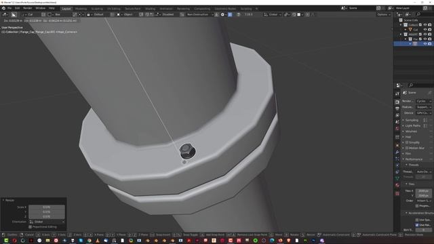Open the Render Engine Cycles dropdown
The image size is (434, 244).
[423, 101]
